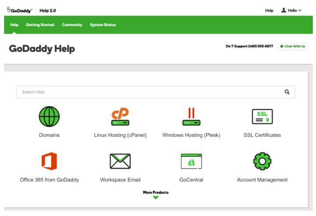316x216 pixels.
Task: Open the Account Management label
Action: click(262, 180)
